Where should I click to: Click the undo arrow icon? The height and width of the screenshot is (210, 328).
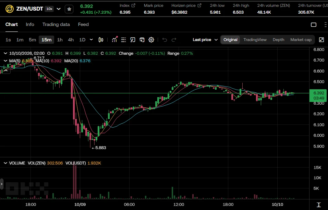click(165, 40)
